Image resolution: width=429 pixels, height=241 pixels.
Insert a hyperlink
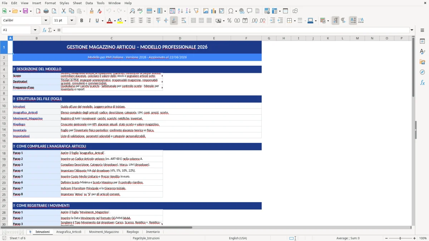coord(242,11)
